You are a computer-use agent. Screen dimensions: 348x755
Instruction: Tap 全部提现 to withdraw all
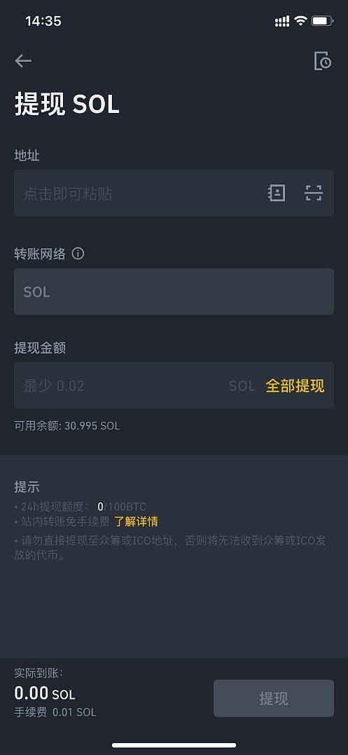(x=295, y=386)
